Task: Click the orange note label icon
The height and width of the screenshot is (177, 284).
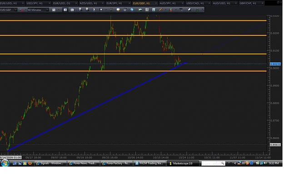Action: (x=118, y=10)
